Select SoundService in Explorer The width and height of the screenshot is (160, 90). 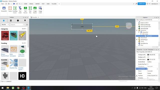144,43
